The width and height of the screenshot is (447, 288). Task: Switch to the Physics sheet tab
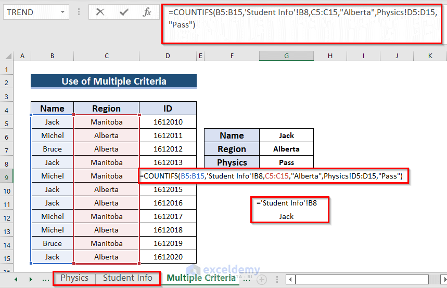(74, 278)
